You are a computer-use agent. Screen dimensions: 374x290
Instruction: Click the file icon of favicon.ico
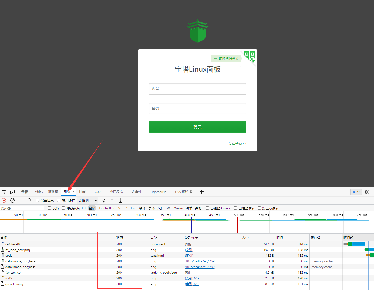2,272
